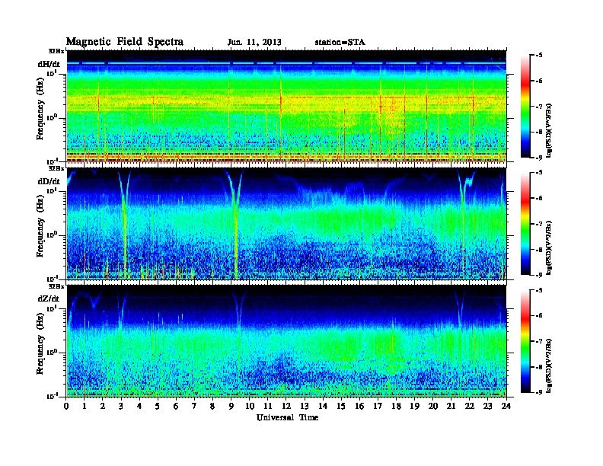Click inside the dH/dt spectrogram plot

coord(286,107)
